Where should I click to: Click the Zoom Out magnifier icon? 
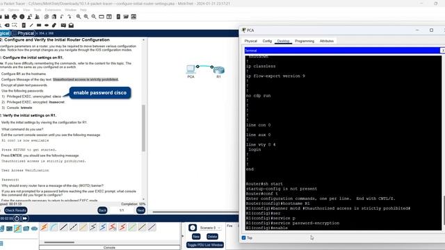coord(94,17)
